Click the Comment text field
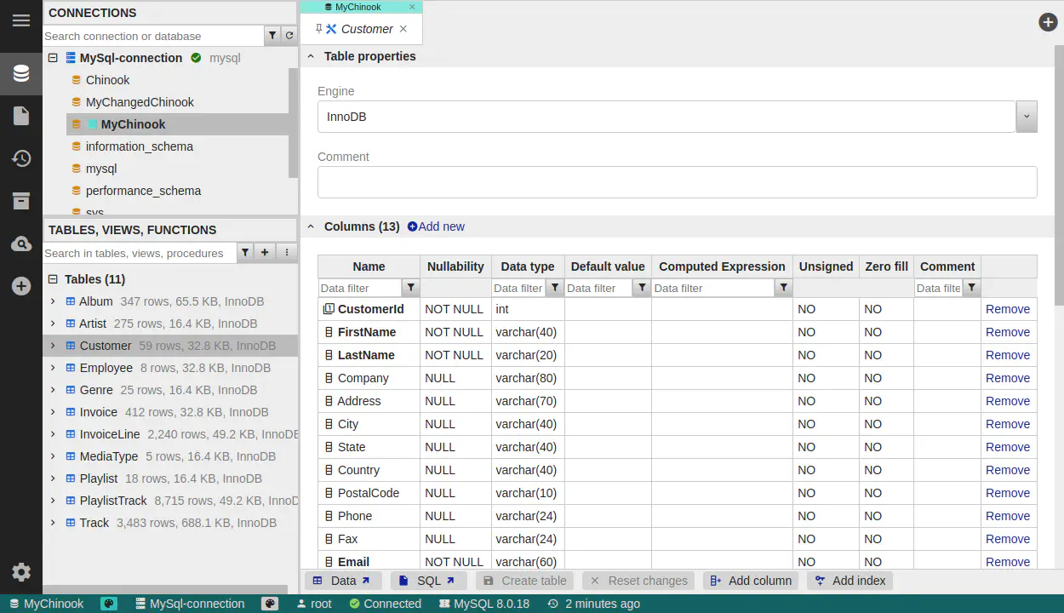The image size is (1064, 613). click(677, 182)
